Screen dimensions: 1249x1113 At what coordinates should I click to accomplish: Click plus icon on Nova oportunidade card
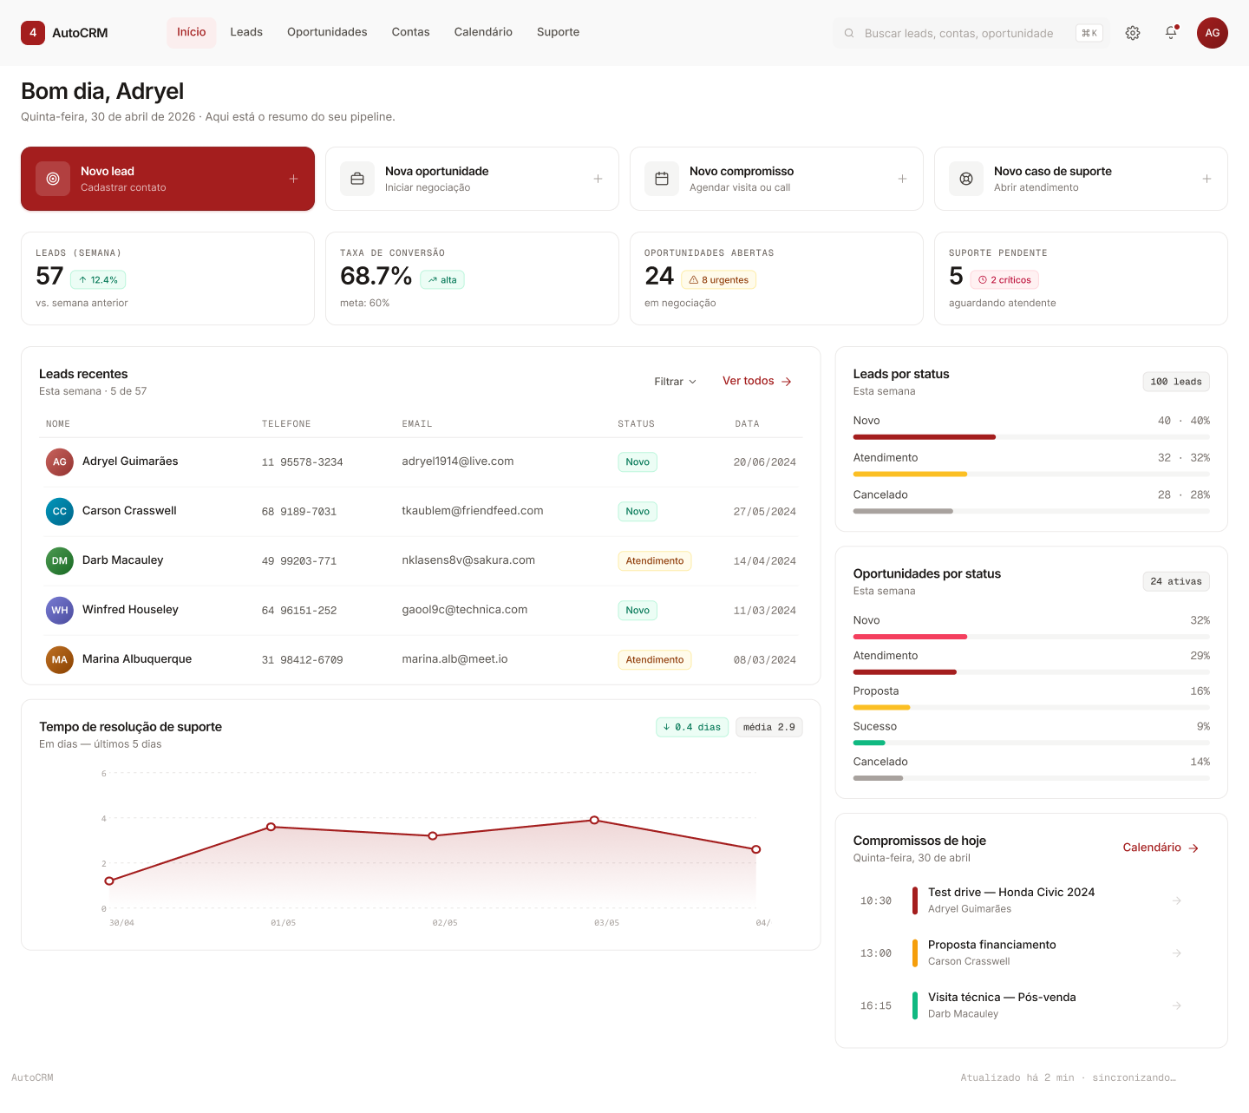(x=598, y=179)
